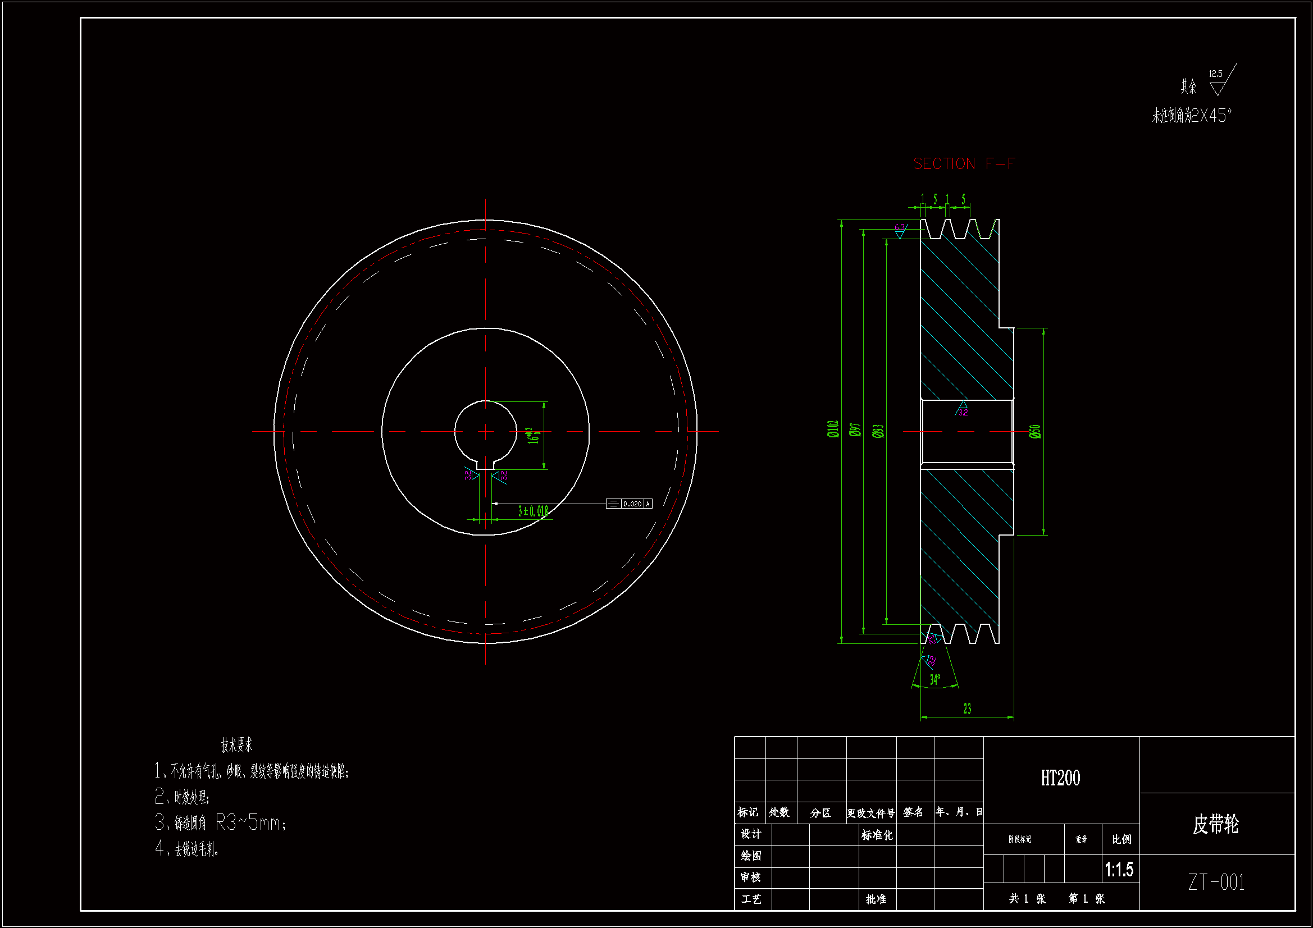Click the SECTION F-F label
Screen dimensions: 1313x928
[x=964, y=164]
